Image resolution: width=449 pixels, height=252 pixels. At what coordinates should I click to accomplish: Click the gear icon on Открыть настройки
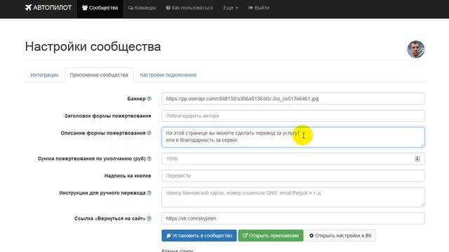click(x=311, y=235)
